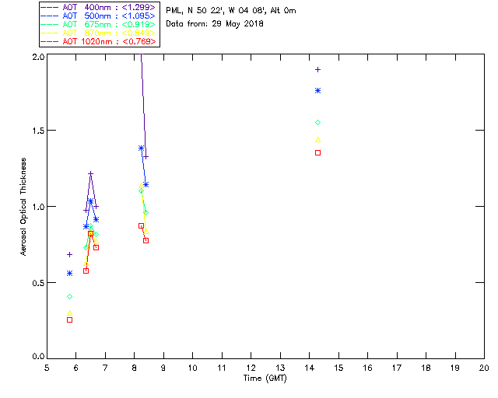Click the blue asterisk marker near 14 GMT
Screen dimensions: 498x398
pos(317,91)
